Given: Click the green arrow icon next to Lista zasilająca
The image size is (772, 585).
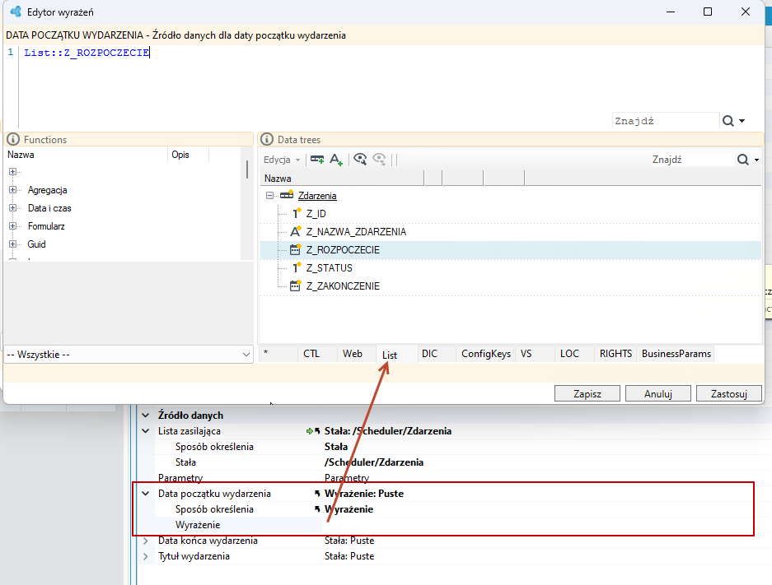Looking at the screenshot, I should (x=309, y=431).
